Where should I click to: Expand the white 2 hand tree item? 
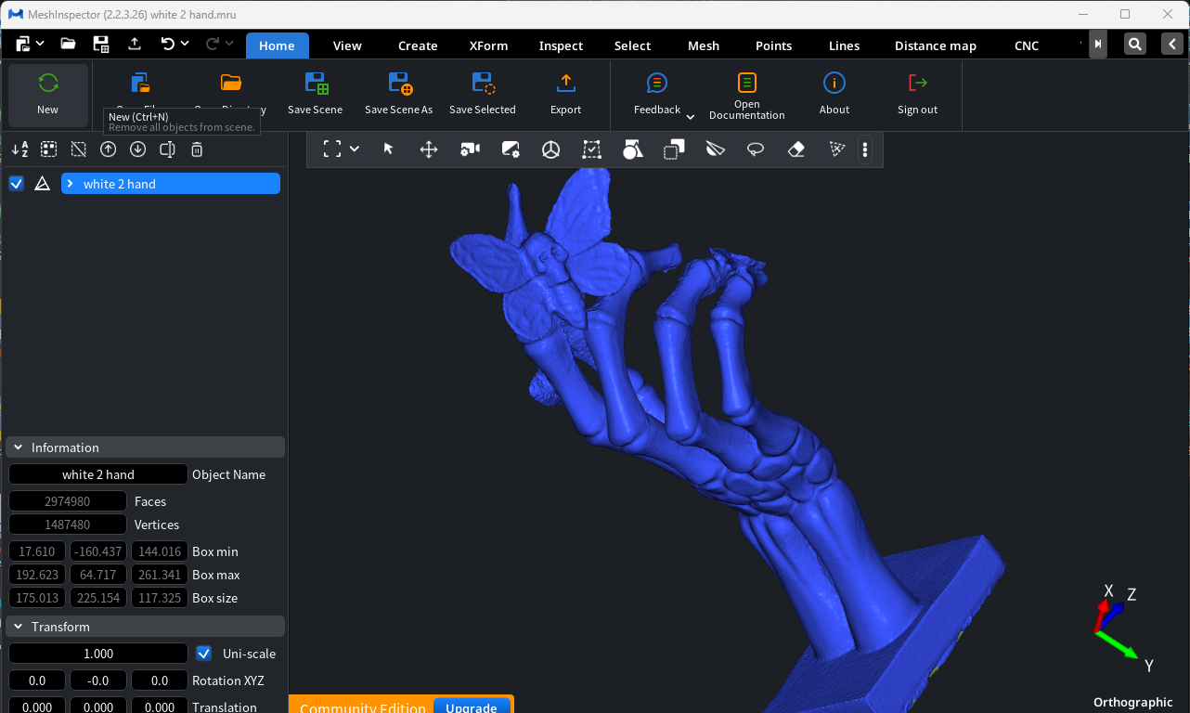[x=70, y=183]
